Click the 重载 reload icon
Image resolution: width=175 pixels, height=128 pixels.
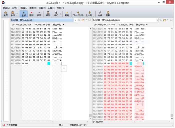click(108, 14)
